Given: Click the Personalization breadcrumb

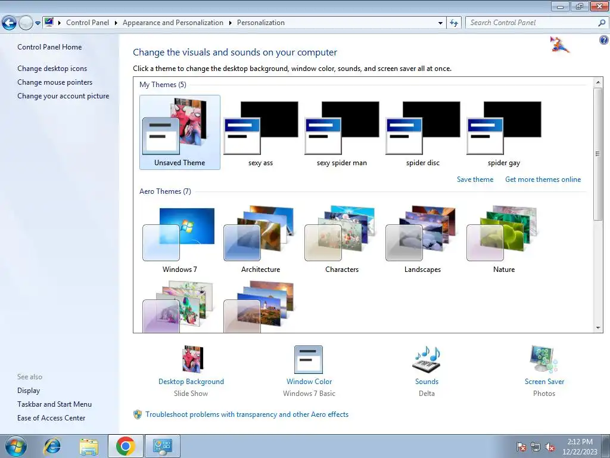Looking at the screenshot, I should [x=261, y=23].
